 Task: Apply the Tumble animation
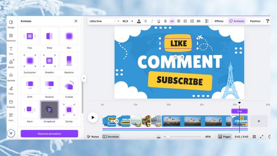pyautogui.click(x=69, y=86)
